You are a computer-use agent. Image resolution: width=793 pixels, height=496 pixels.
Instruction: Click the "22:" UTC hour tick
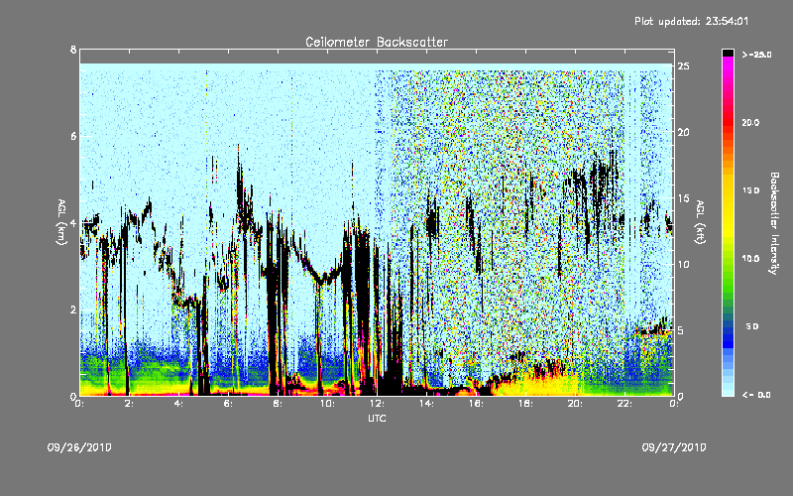624,404
